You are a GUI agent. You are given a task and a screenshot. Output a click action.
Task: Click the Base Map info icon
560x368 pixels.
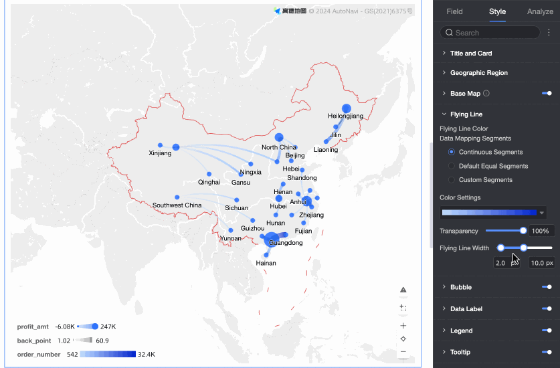coord(486,93)
